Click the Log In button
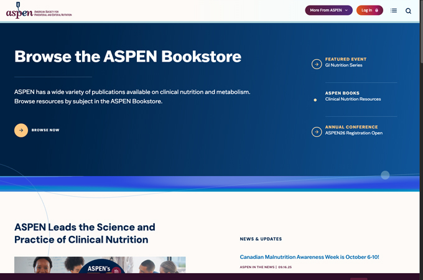The width and height of the screenshot is (423, 280). tap(370, 10)
